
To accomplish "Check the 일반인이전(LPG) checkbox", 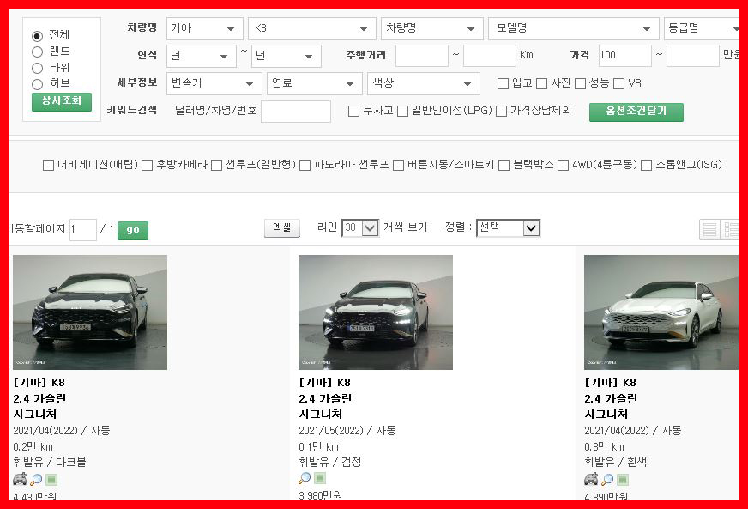I will [402, 112].
